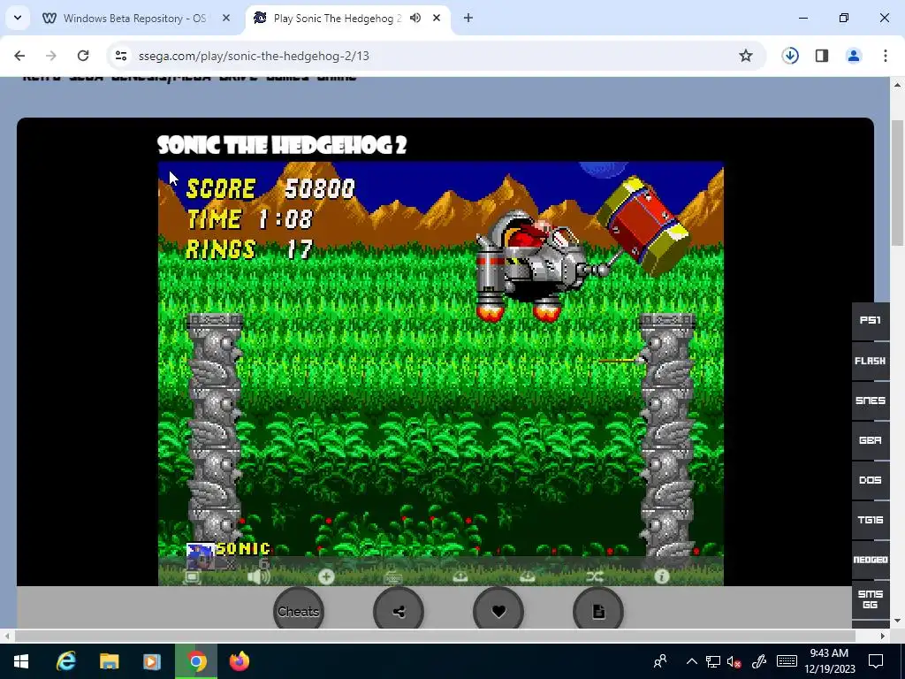Open the keyboard controls icon in the emulator bar
This screenshot has height=679, width=905.
(x=393, y=576)
